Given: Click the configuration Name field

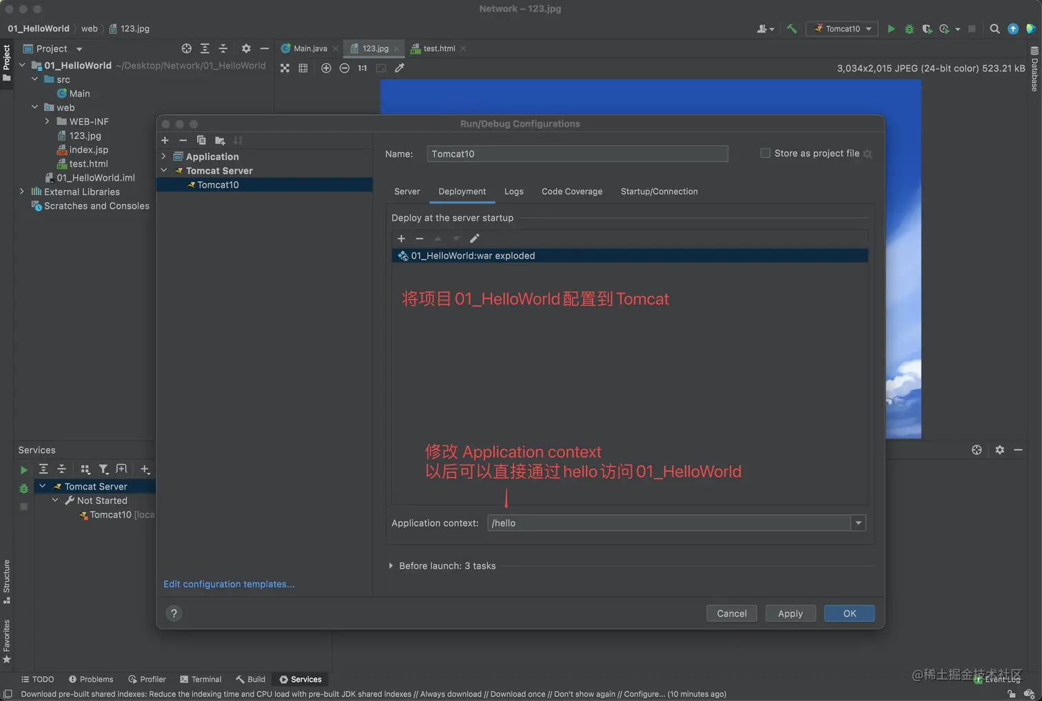Looking at the screenshot, I should click(x=578, y=154).
